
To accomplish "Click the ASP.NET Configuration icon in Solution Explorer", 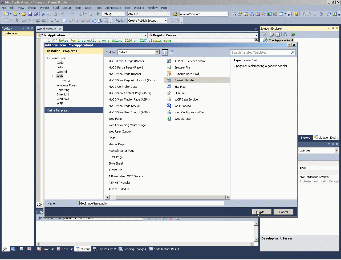I will coord(293,34).
